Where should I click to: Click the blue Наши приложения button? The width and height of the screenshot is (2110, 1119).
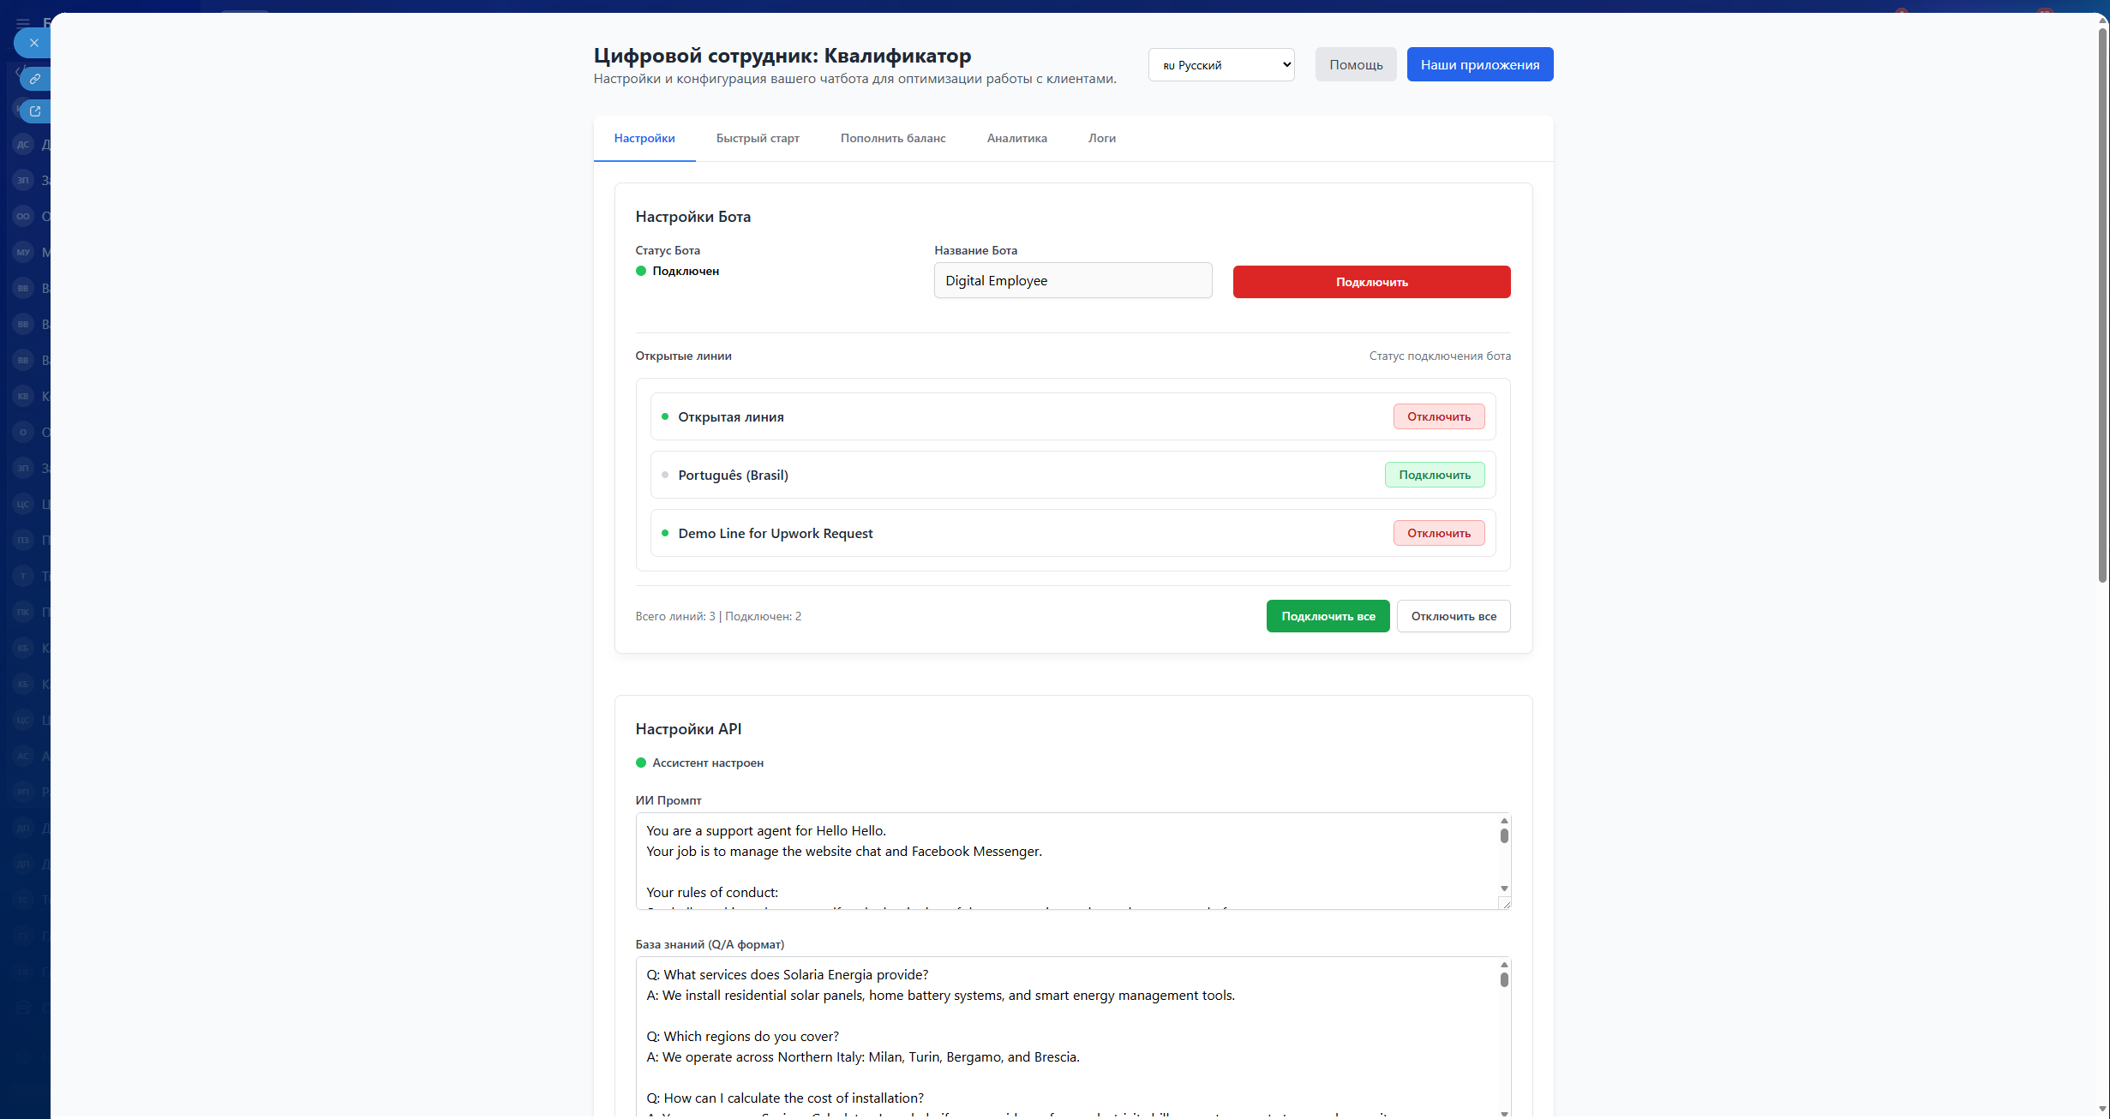[1479, 65]
